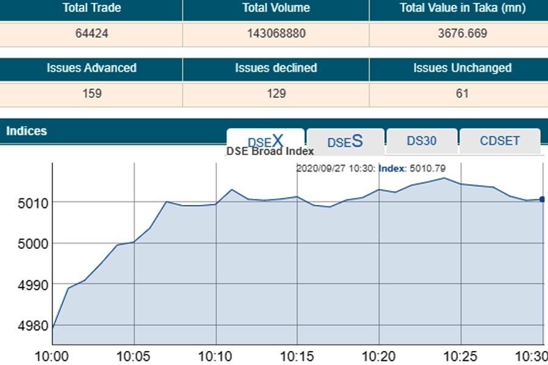The width and height of the screenshot is (548, 365).
Task: Click the issues advanced count 159
Action: tap(91, 94)
